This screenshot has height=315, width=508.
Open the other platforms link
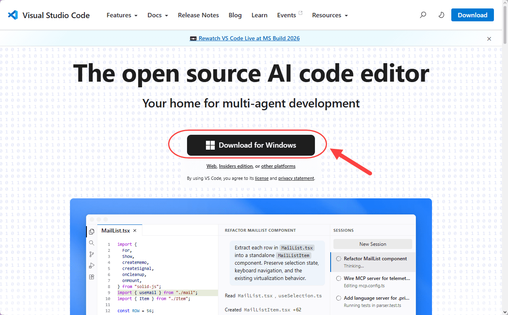pyautogui.click(x=278, y=166)
